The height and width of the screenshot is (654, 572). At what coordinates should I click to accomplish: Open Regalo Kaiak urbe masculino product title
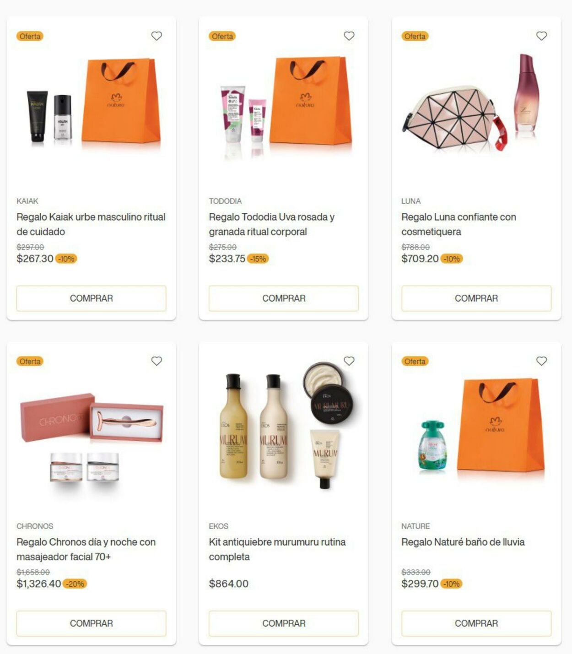[91, 224]
